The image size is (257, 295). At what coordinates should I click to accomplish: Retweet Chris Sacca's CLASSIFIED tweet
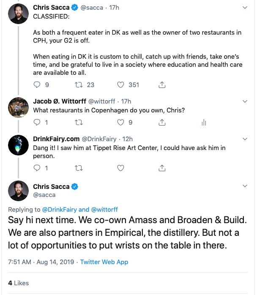pyautogui.click(x=78, y=85)
